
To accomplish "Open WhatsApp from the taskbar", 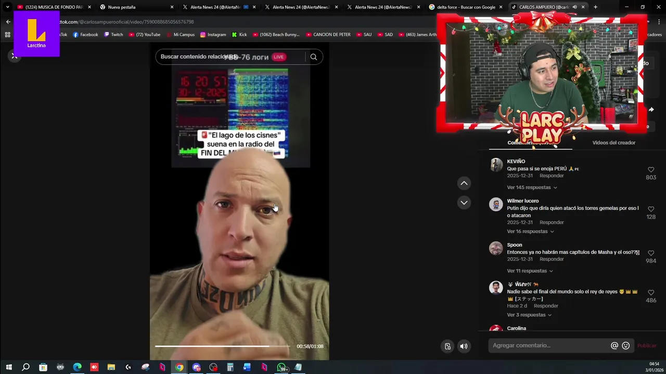I will (x=281, y=367).
